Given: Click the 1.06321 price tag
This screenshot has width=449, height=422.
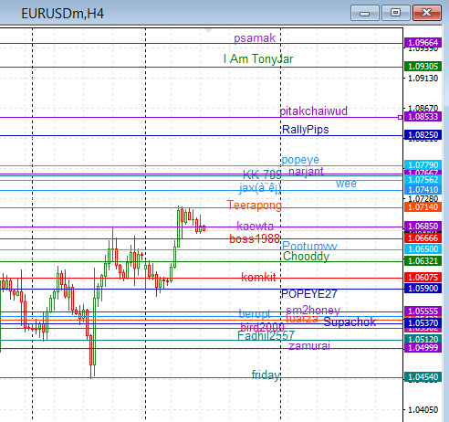Looking at the screenshot, I should point(423,261).
